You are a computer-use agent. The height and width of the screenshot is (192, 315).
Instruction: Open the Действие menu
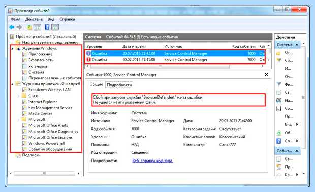point(34,19)
